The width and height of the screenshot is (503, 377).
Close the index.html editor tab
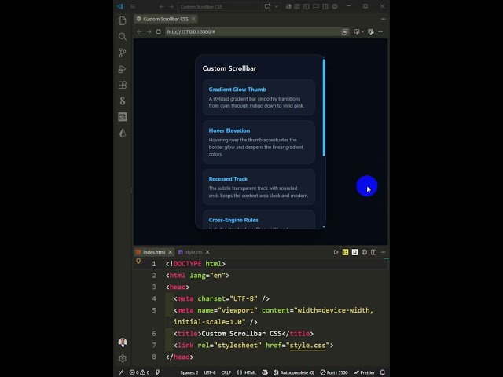[x=171, y=252]
